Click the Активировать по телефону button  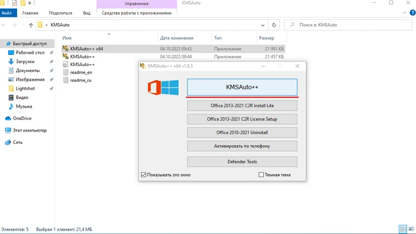242,146
